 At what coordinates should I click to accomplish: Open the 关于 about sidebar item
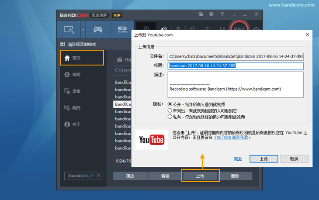(x=73, y=124)
